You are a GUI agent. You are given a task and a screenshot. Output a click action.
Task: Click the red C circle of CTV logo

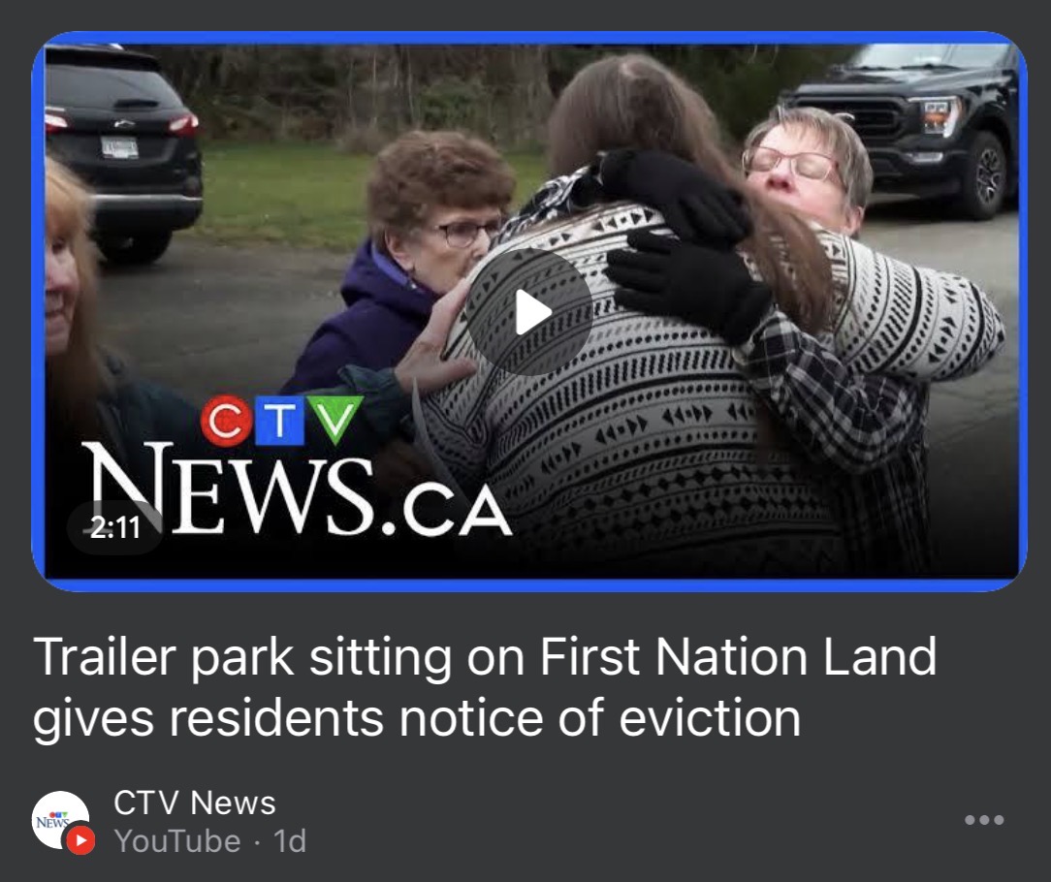[x=227, y=421]
